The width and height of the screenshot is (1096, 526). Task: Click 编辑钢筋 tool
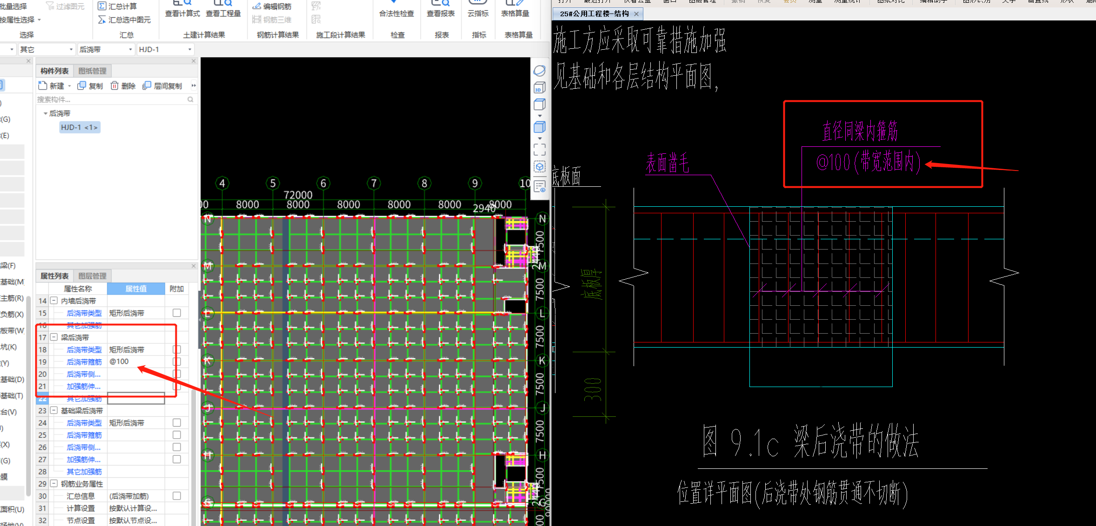pos(272,6)
